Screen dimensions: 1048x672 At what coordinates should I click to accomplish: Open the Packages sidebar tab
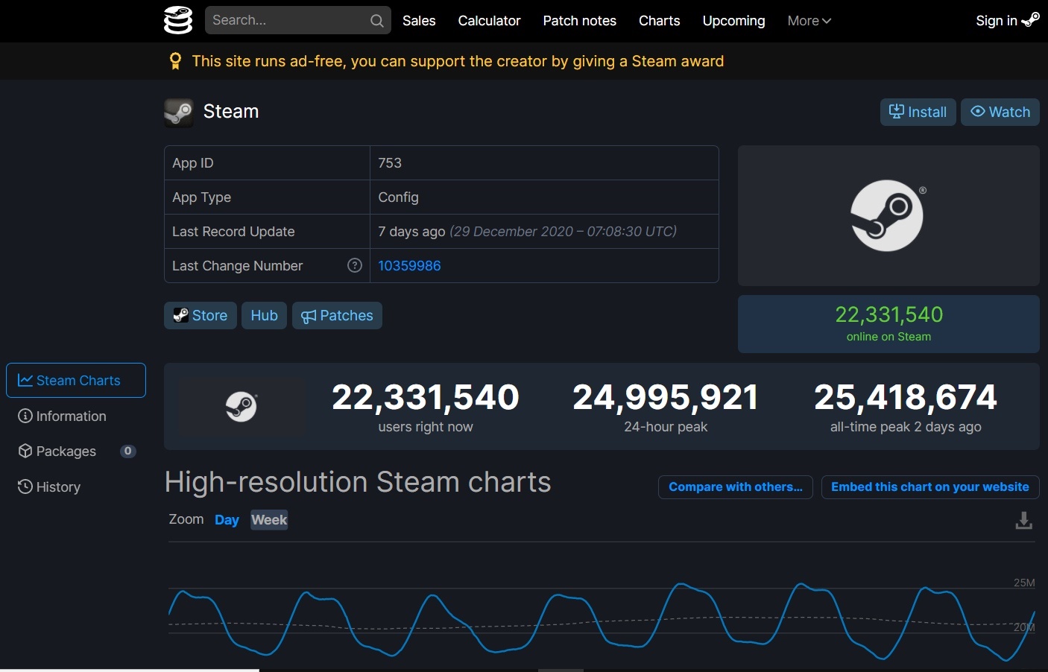[57, 451]
